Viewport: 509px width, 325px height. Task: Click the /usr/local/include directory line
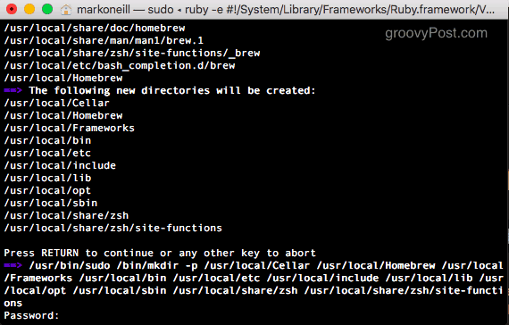[60, 165]
